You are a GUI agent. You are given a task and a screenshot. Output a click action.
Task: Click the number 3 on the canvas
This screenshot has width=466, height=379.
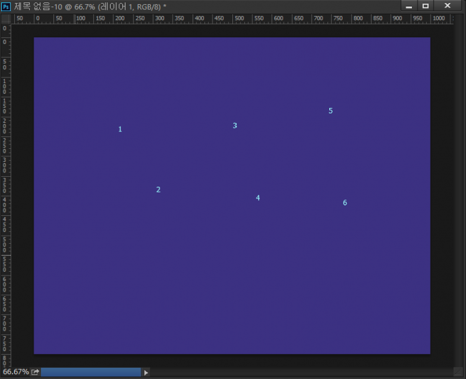(235, 126)
